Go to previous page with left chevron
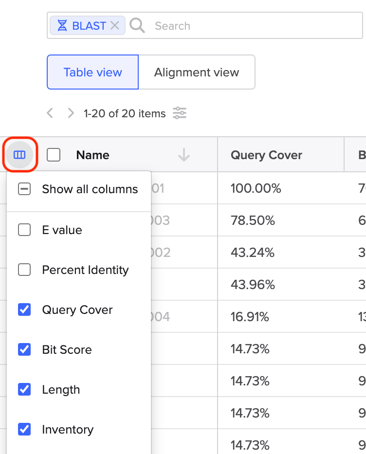 pyautogui.click(x=50, y=113)
